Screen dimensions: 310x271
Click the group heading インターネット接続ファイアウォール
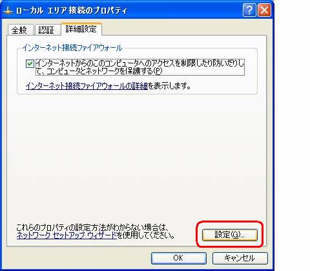tap(72, 48)
